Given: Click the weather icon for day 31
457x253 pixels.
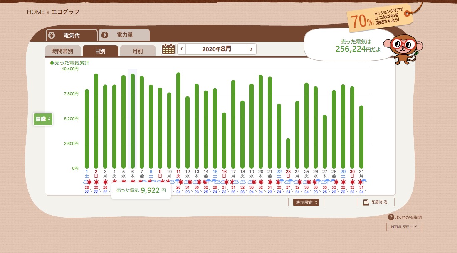Looking at the screenshot, I should click(x=361, y=182).
